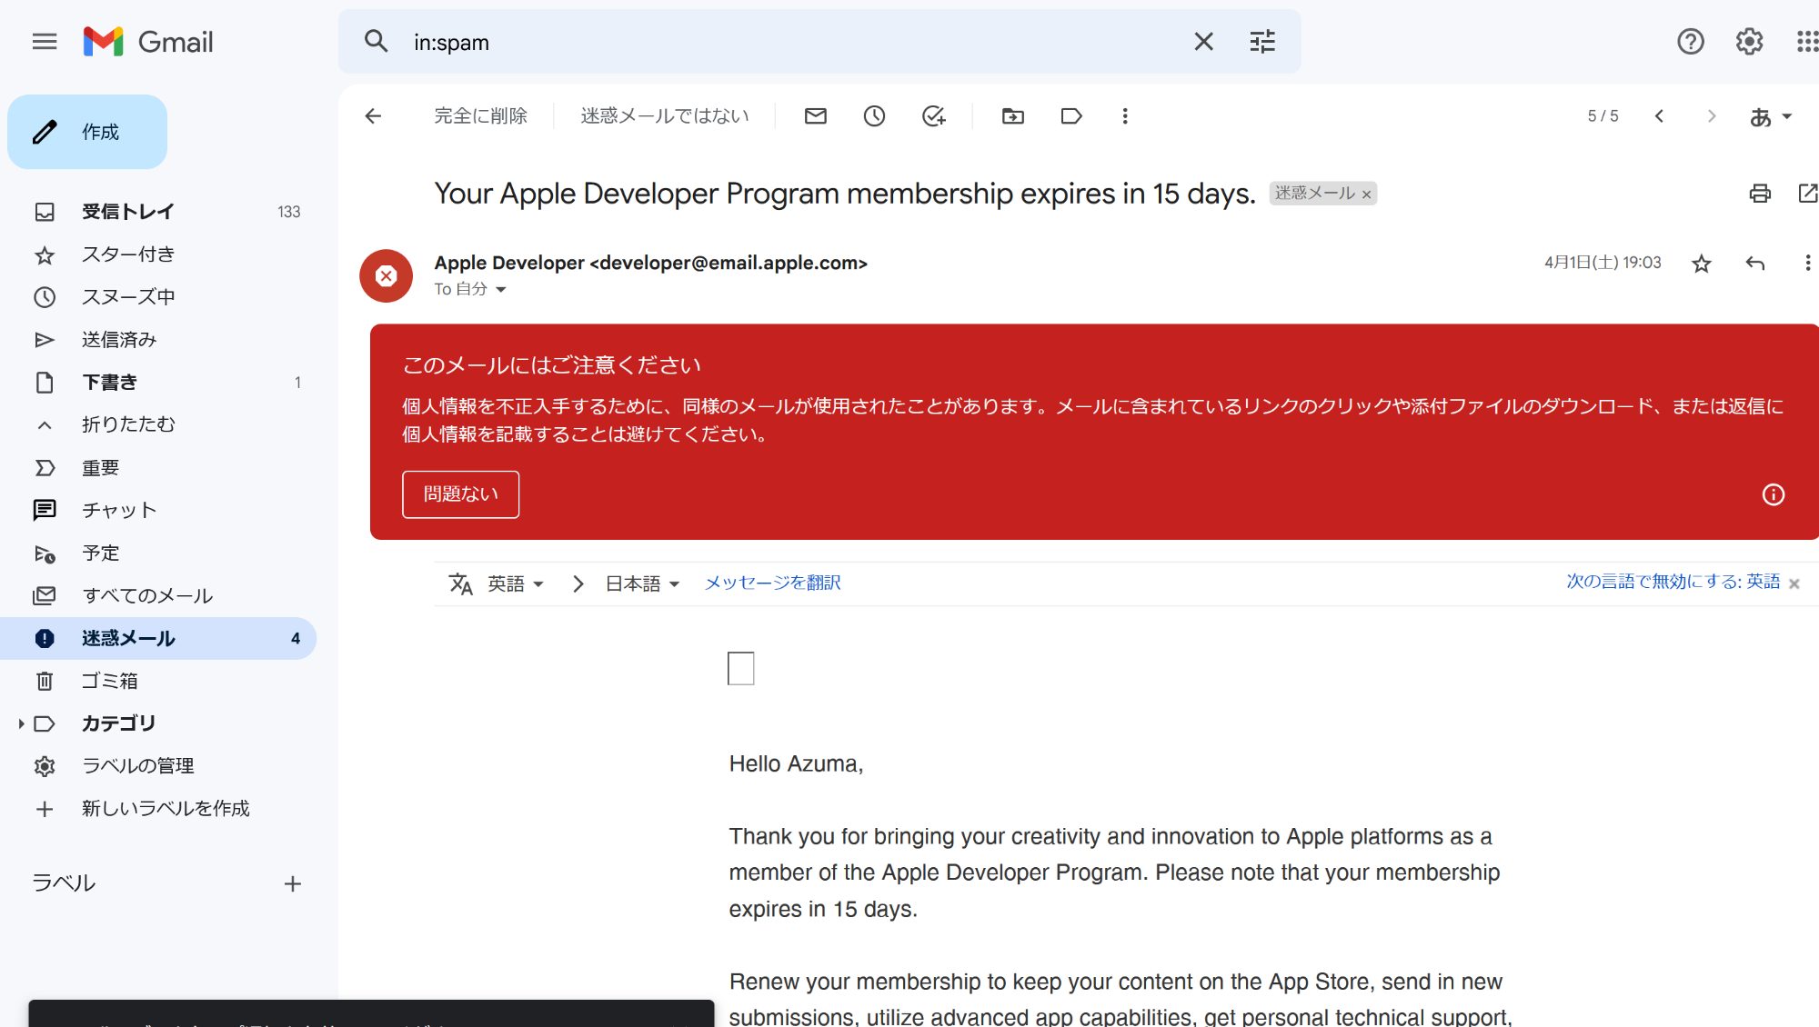The width and height of the screenshot is (1819, 1027).
Task: Click the broken image placeholder in the email
Action: click(x=741, y=669)
